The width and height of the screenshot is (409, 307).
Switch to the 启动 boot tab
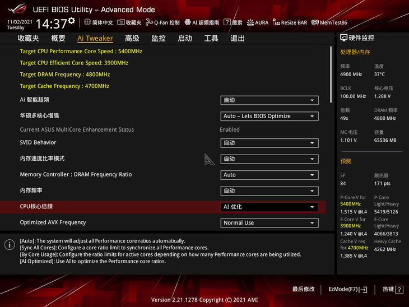click(x=185, y=39)
